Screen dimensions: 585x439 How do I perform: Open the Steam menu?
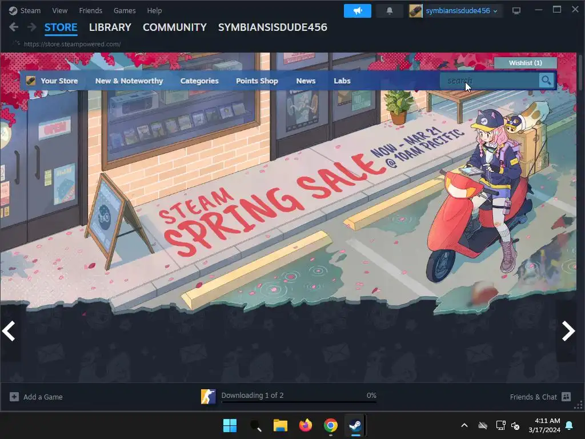click(30, 10)
